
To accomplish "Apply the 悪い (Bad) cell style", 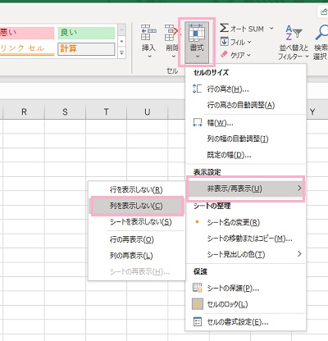I will [x=27, y=33].
